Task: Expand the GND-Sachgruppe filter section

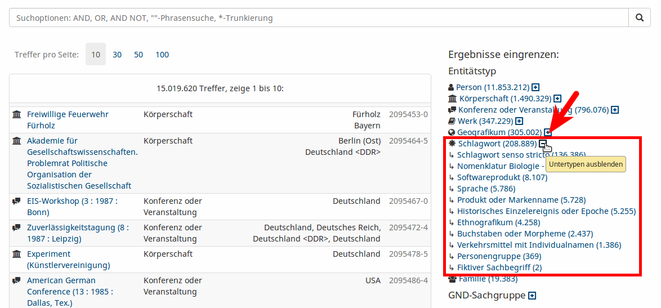Action: (x=532, y=296)
